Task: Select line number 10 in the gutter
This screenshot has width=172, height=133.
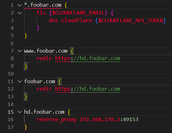Action: tap(11, 74)
